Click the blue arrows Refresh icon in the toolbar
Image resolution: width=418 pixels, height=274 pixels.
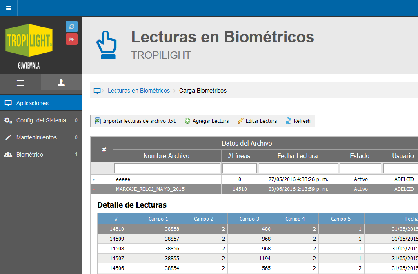pyautogui.click(x=289, y=121)
